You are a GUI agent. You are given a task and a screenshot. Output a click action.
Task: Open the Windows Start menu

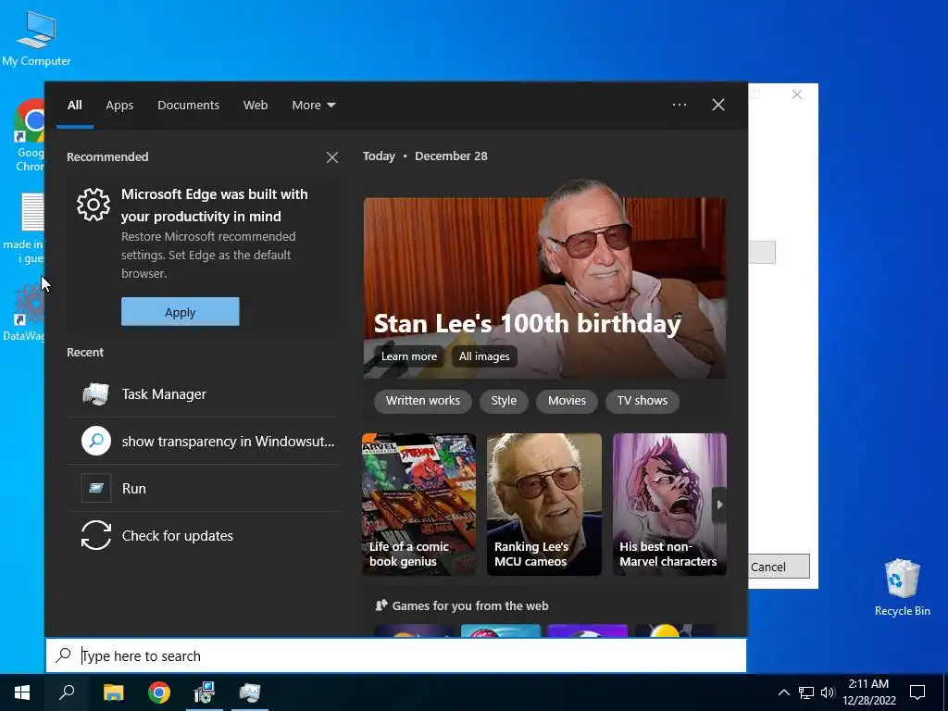pyautogui.click(x=22, y=692)
